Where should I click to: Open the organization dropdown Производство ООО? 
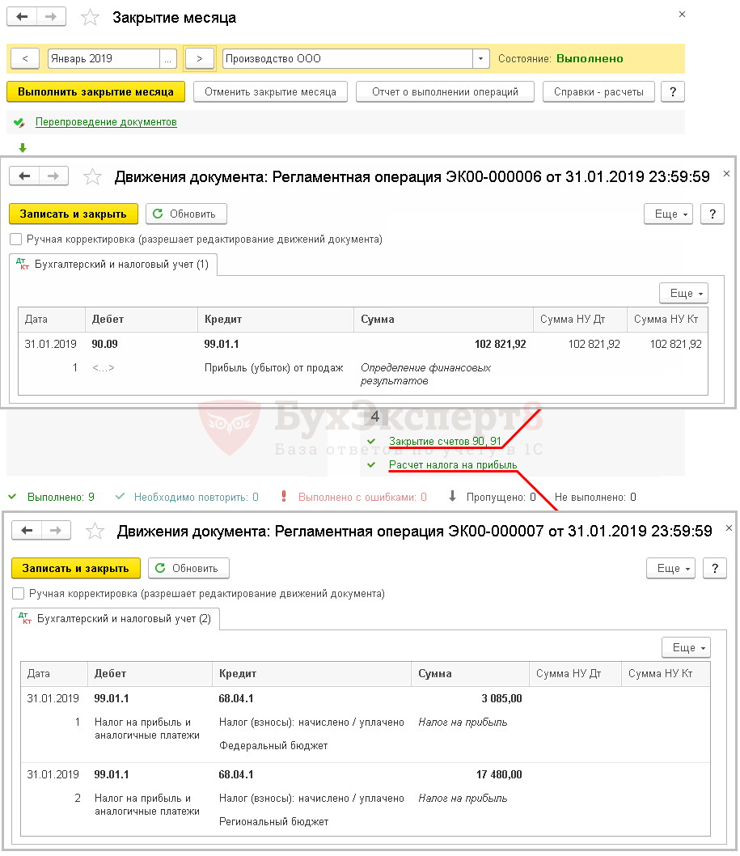point(481,58)
